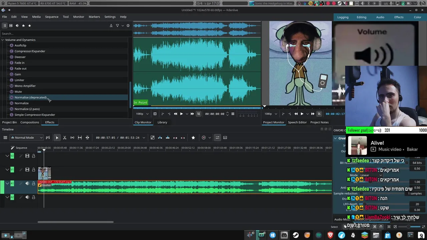Play the Clip Monitor preview
Image resolution: width=427 pixels, height=240 pixels.
(181, 114)
